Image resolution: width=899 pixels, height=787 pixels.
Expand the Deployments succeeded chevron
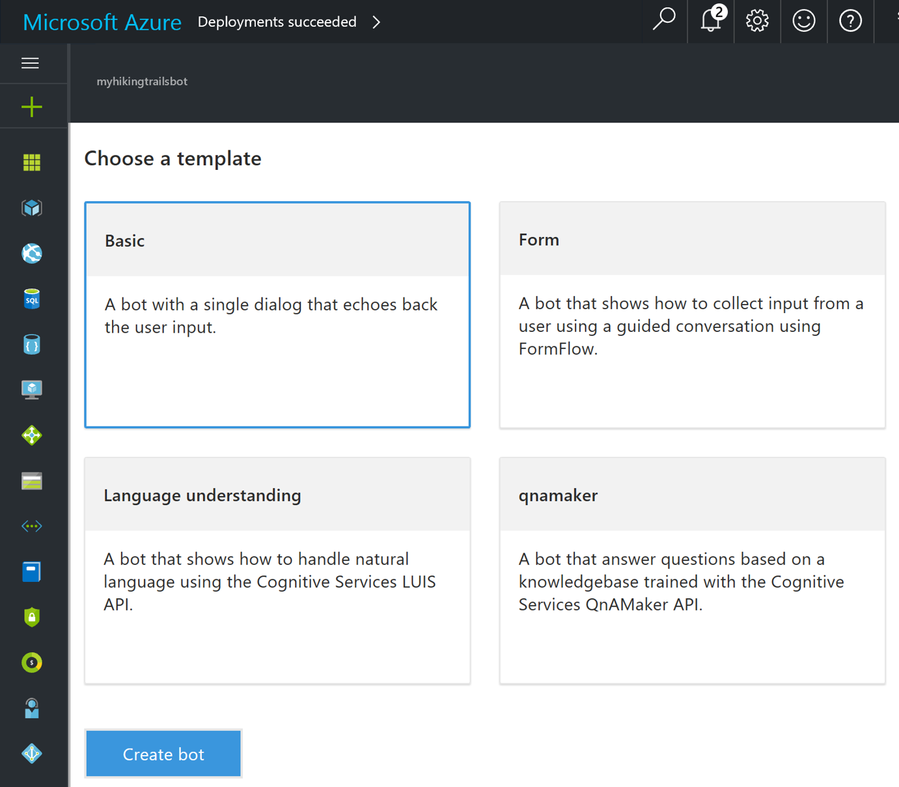coord(376,22)
